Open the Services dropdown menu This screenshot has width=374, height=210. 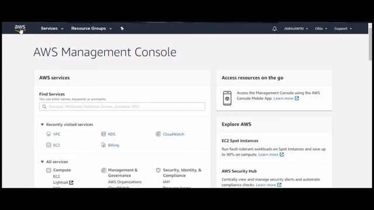click(x=52, y=29)
